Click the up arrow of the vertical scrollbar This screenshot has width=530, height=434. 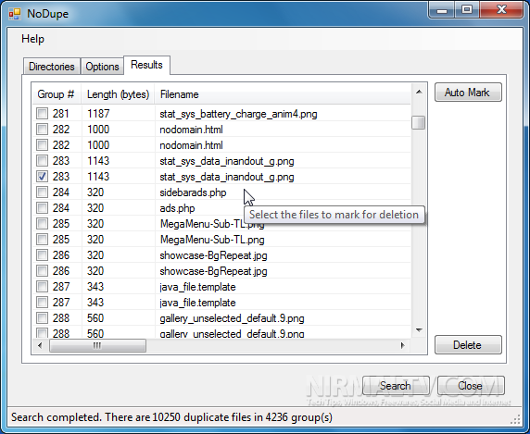pos(419,92)
